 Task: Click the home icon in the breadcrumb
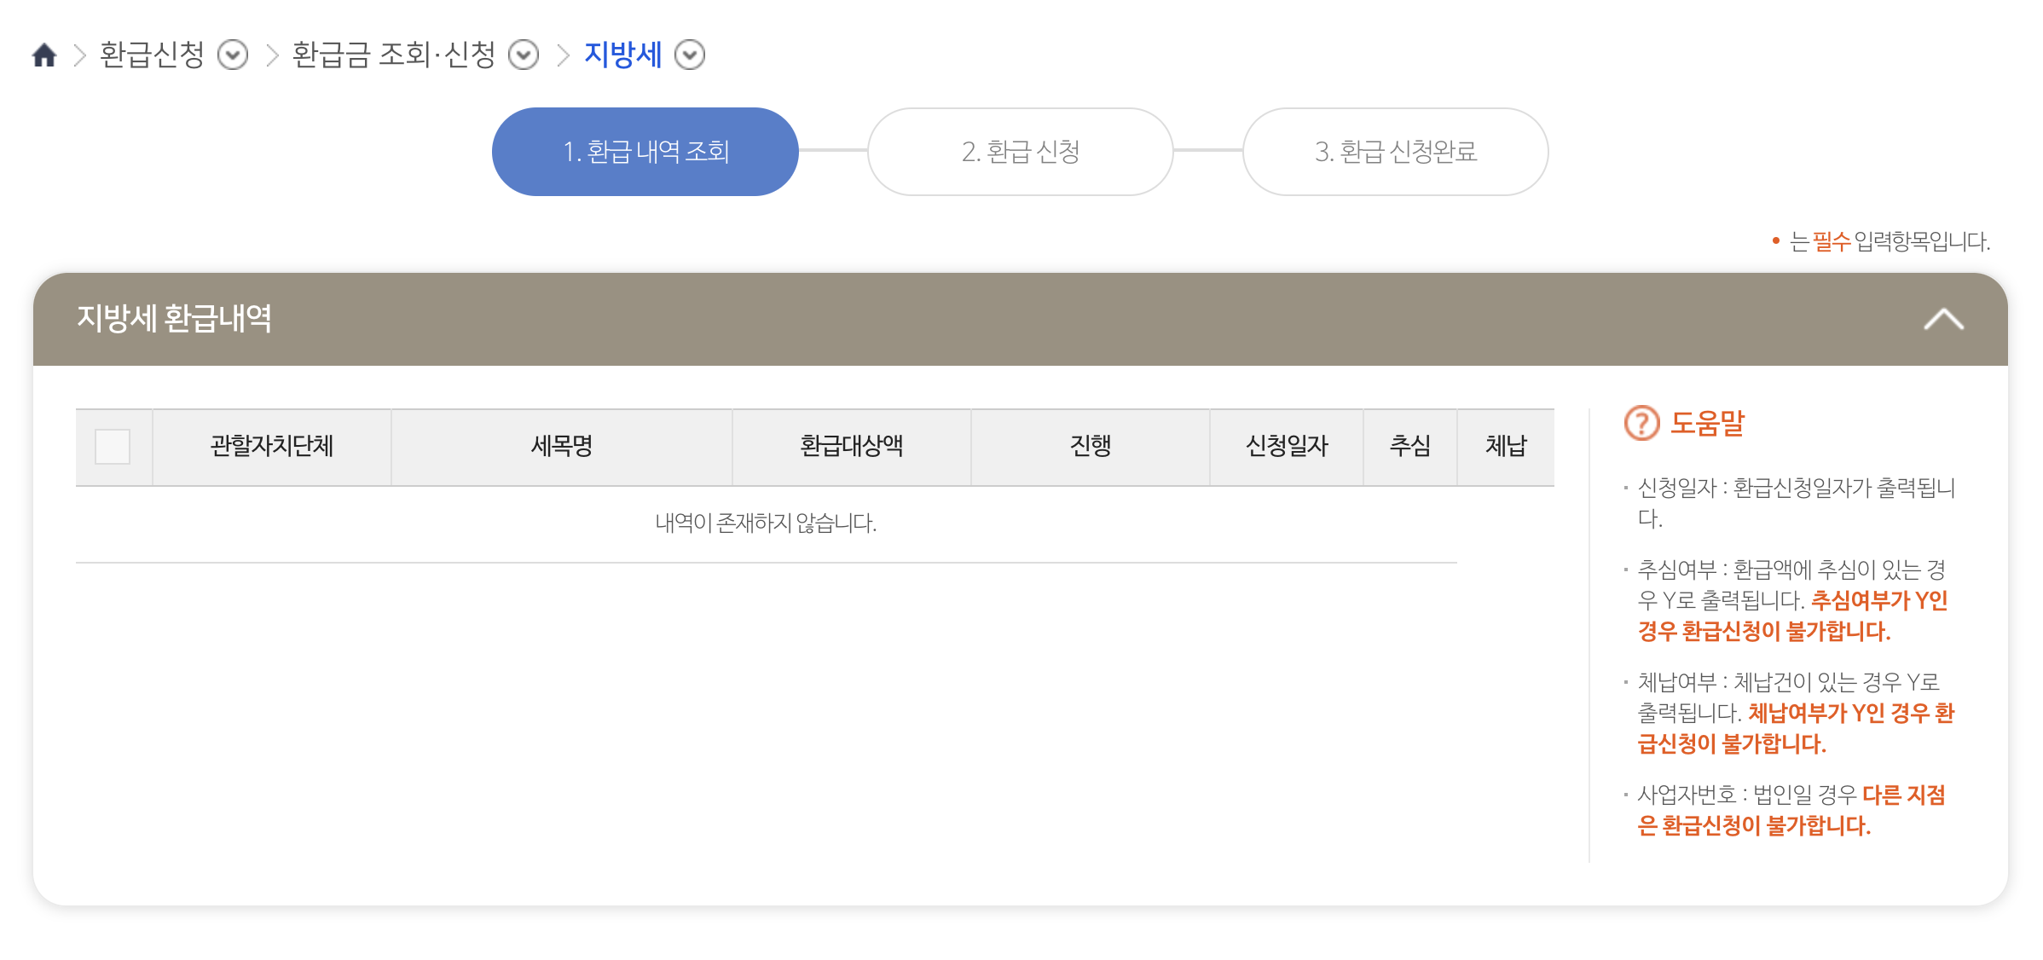44,54
